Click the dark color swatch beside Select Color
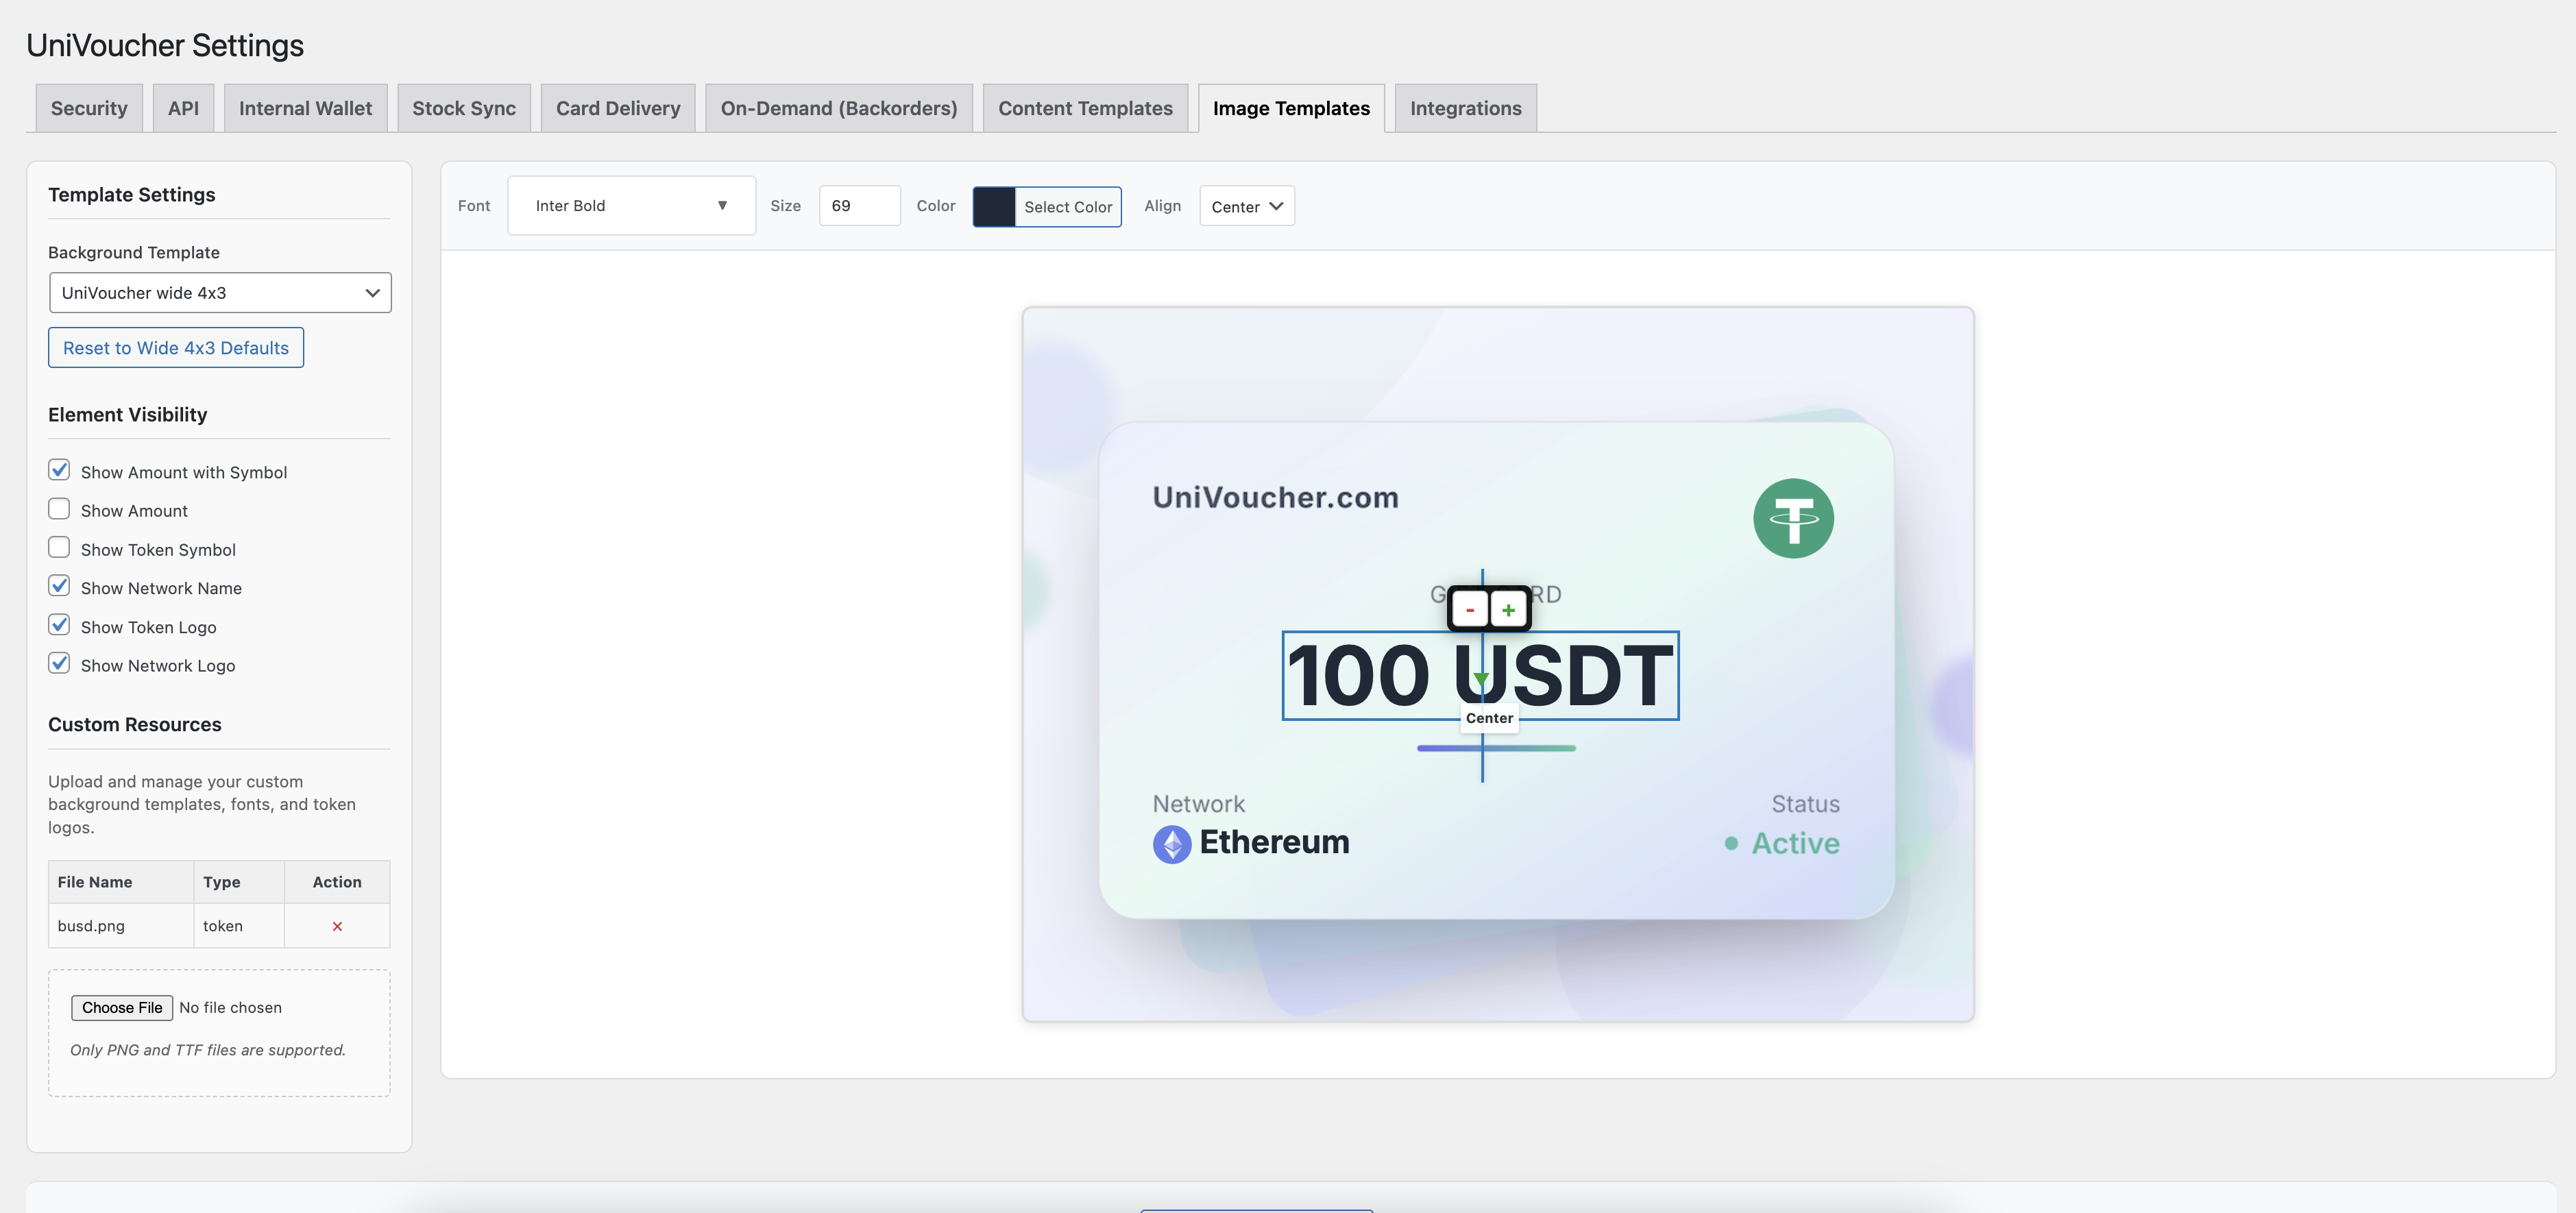This screenshot has height=1213, width=2576. click(994, 207)
